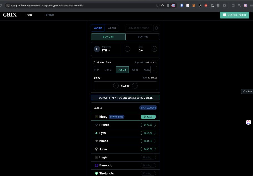Bookmark page with star icon
The image size is (253, 176).
tap(162, 6)
